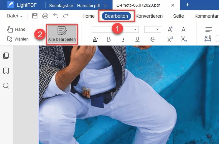Toggle italic text formatting
Image resolution: width=219 pixels, height=144 pixels.
pyautogui.click(x=123, y=40)
